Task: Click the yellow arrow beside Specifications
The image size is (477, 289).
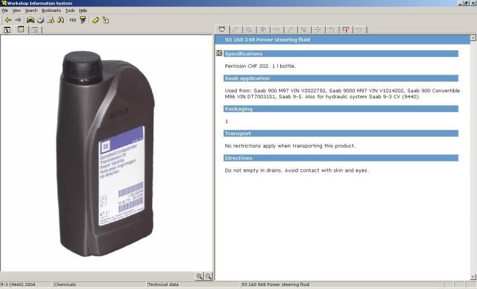Action: (x=219, y=54)
